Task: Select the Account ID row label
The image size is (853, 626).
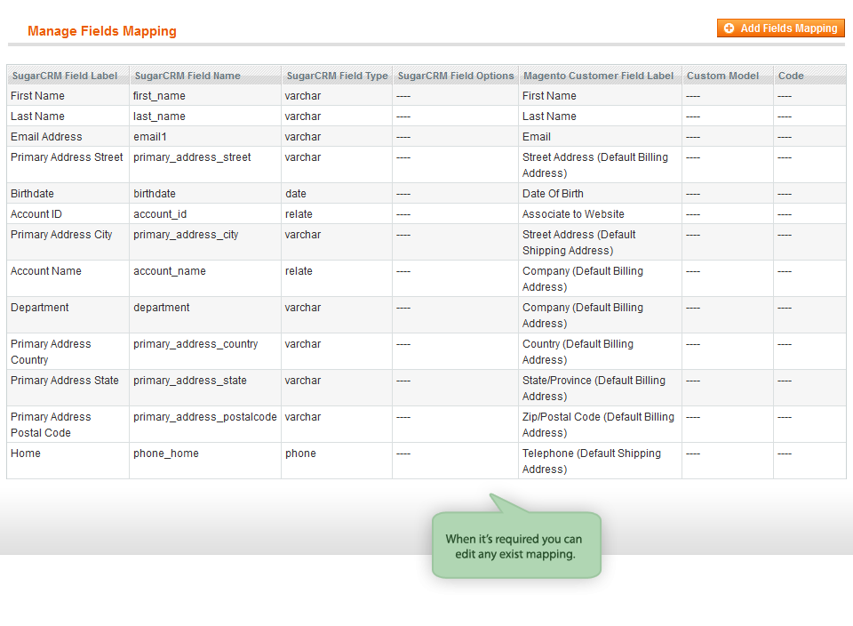Action: (36, 214)
